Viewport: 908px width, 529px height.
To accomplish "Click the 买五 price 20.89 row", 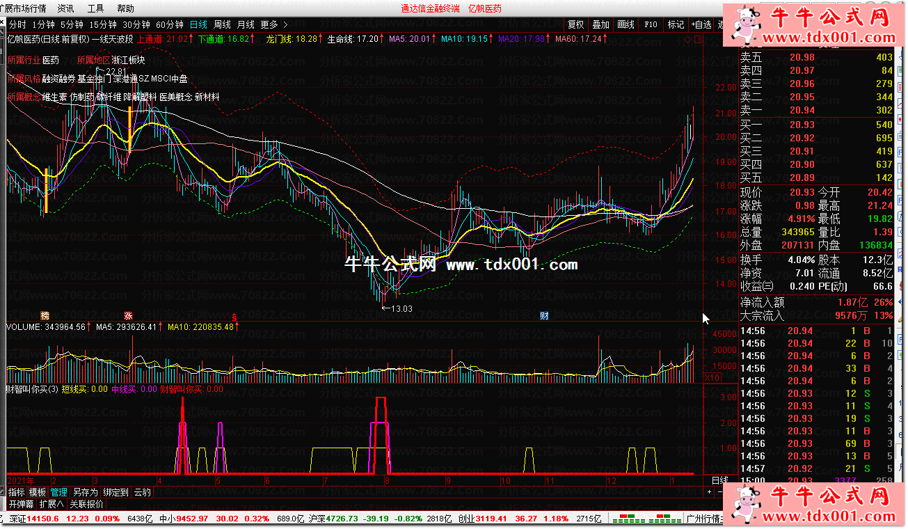I will point(816,177).
